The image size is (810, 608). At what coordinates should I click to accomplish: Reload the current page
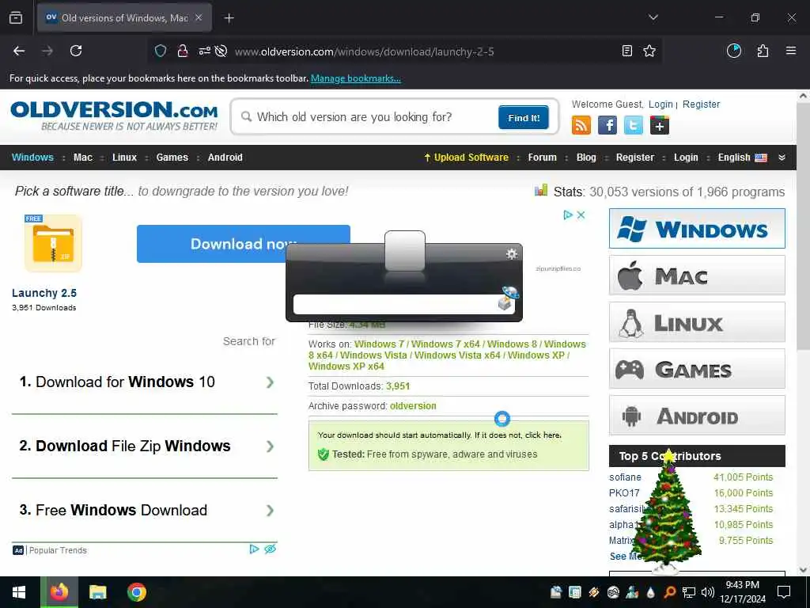tap(76, 51)
